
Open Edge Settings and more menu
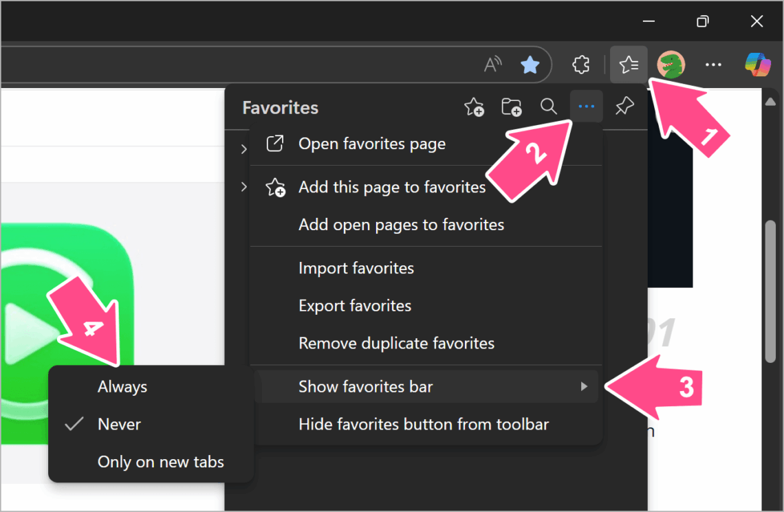[713, 64]
